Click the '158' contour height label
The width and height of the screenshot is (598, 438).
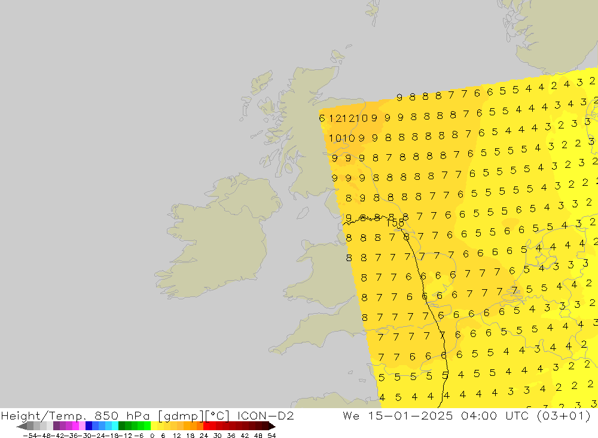coord(395,223)
